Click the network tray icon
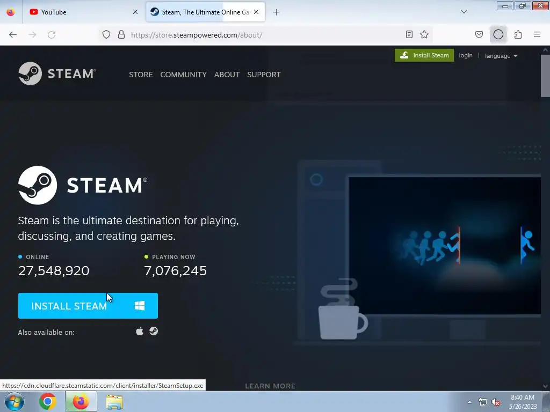Image resolution: width=550 pixels, height=412 pixels. click(483, 402)
